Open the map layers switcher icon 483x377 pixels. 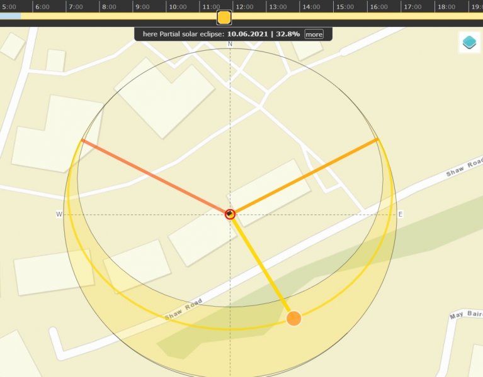[469, 43]
